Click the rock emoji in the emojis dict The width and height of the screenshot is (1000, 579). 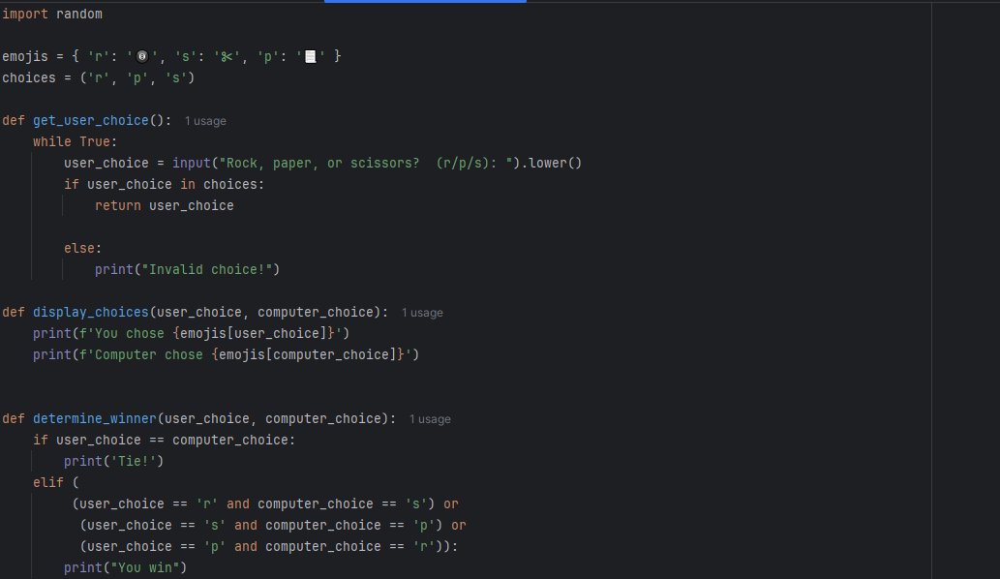click(142, 57)
